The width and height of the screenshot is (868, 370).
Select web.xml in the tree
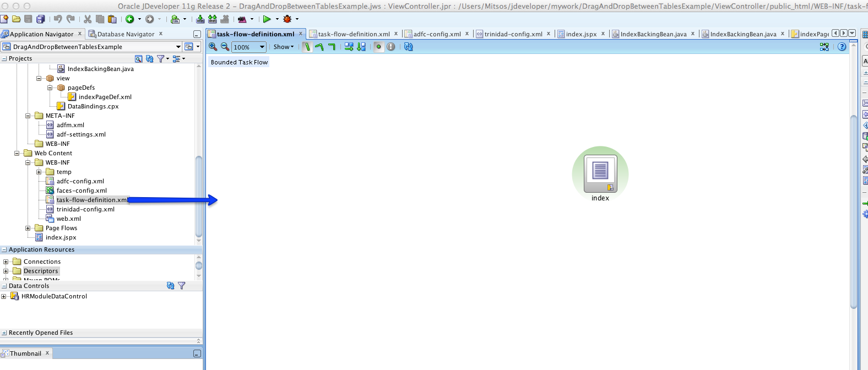(x=68, y=219)
